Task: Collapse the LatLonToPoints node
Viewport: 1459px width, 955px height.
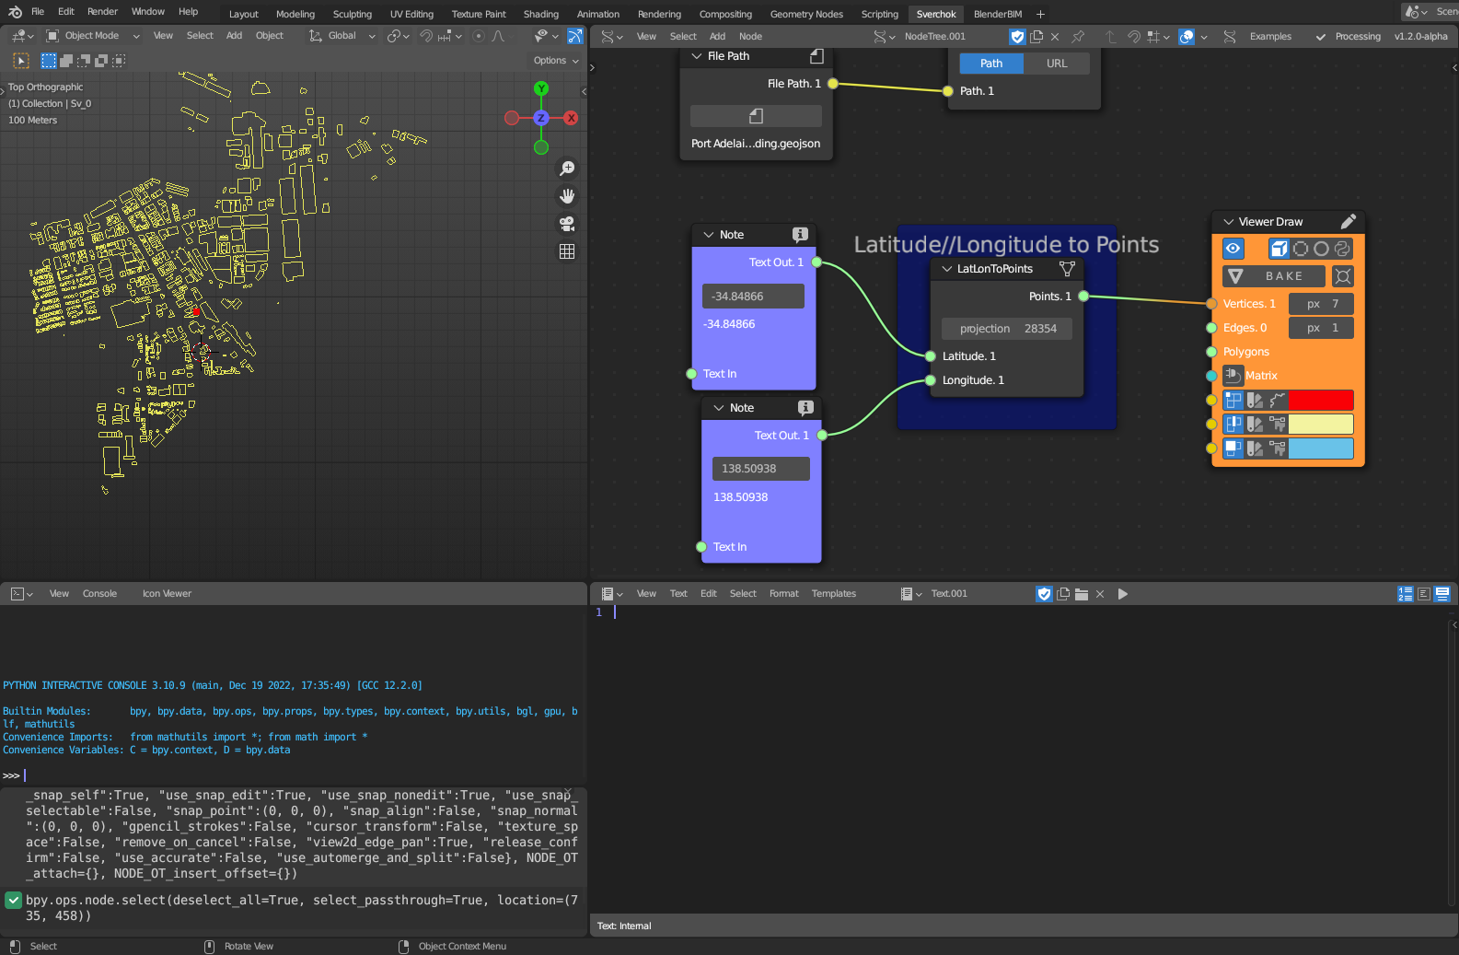Action: 946,269
